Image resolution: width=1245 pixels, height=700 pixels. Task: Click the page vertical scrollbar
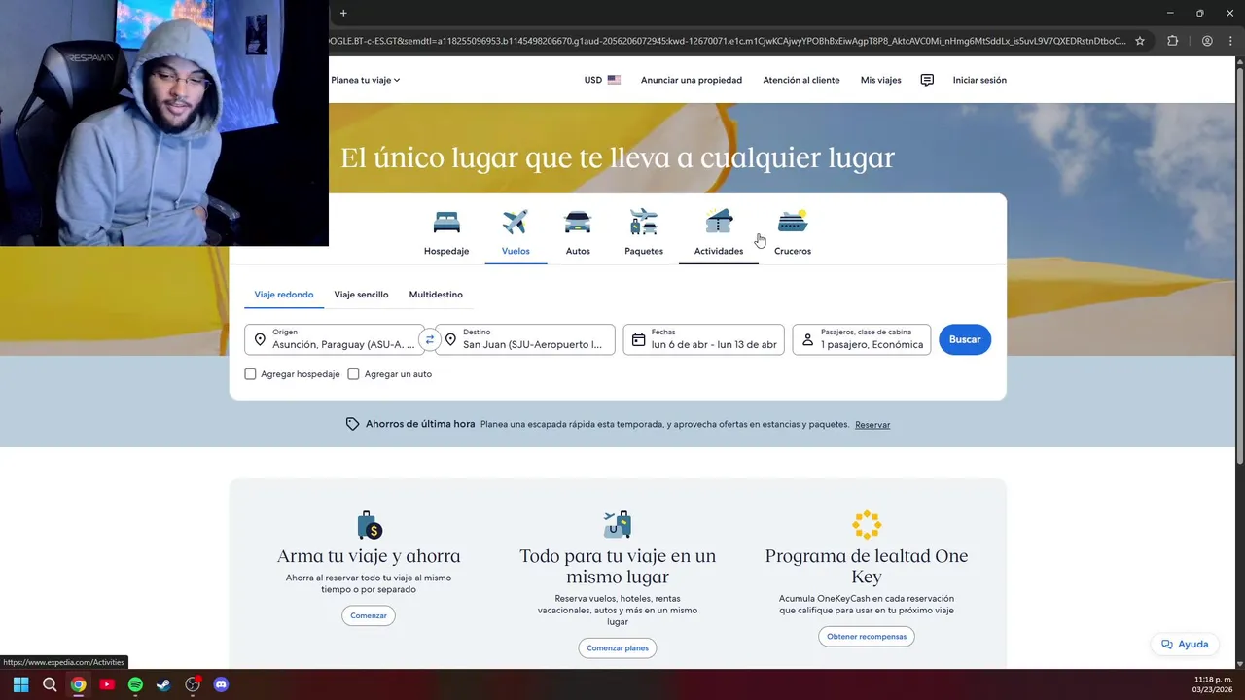pyautogui.click(x=1239, y=265)
